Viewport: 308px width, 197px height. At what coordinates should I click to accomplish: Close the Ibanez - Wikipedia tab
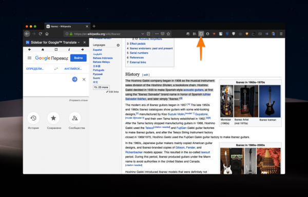click(x=87, y=26)
